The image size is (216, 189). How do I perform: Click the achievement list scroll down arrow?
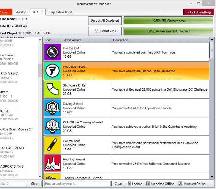[212, 177]
